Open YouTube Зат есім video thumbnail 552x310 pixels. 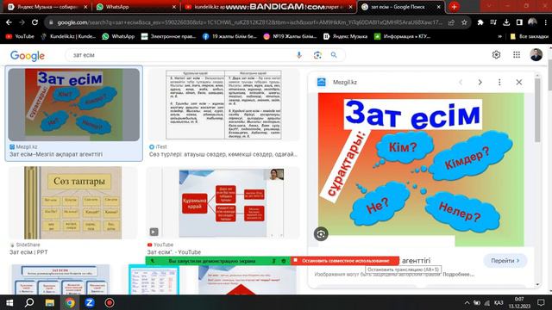point(223,203)
